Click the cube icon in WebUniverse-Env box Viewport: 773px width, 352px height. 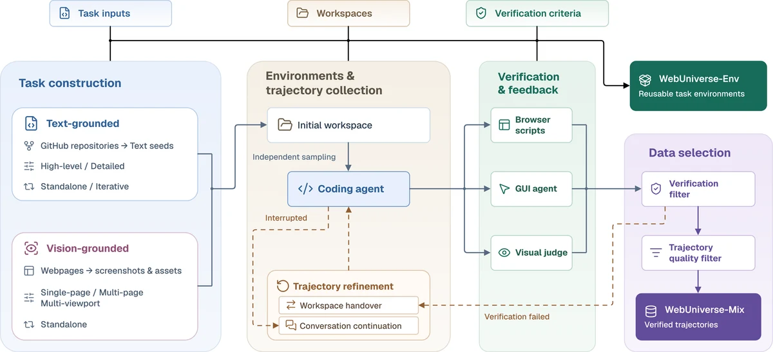pyautogui.click(x=645, y=79)
